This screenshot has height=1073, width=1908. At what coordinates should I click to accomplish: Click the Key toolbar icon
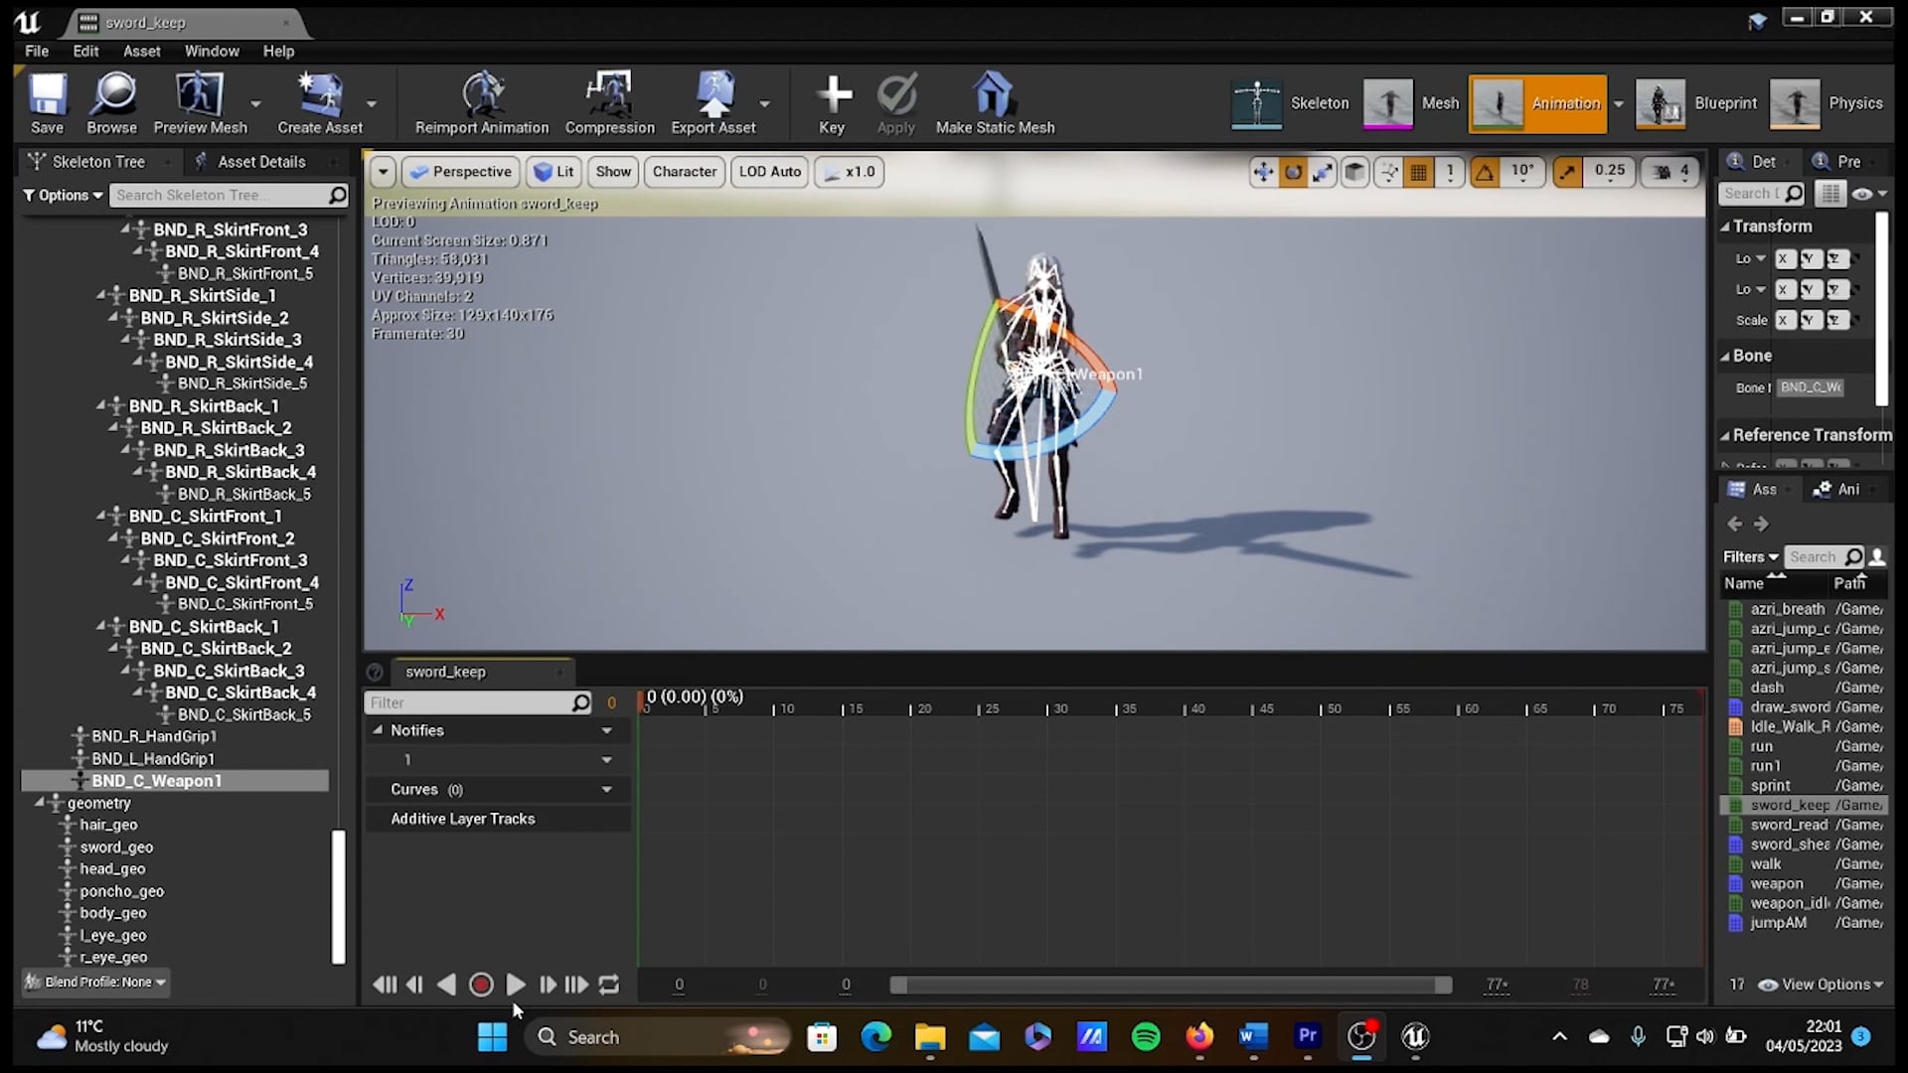[x=833, y=99]
